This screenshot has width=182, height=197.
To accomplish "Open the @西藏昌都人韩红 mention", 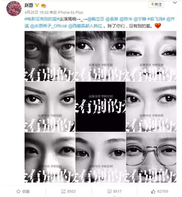I will pyautogui.click(x=85, y=26).
